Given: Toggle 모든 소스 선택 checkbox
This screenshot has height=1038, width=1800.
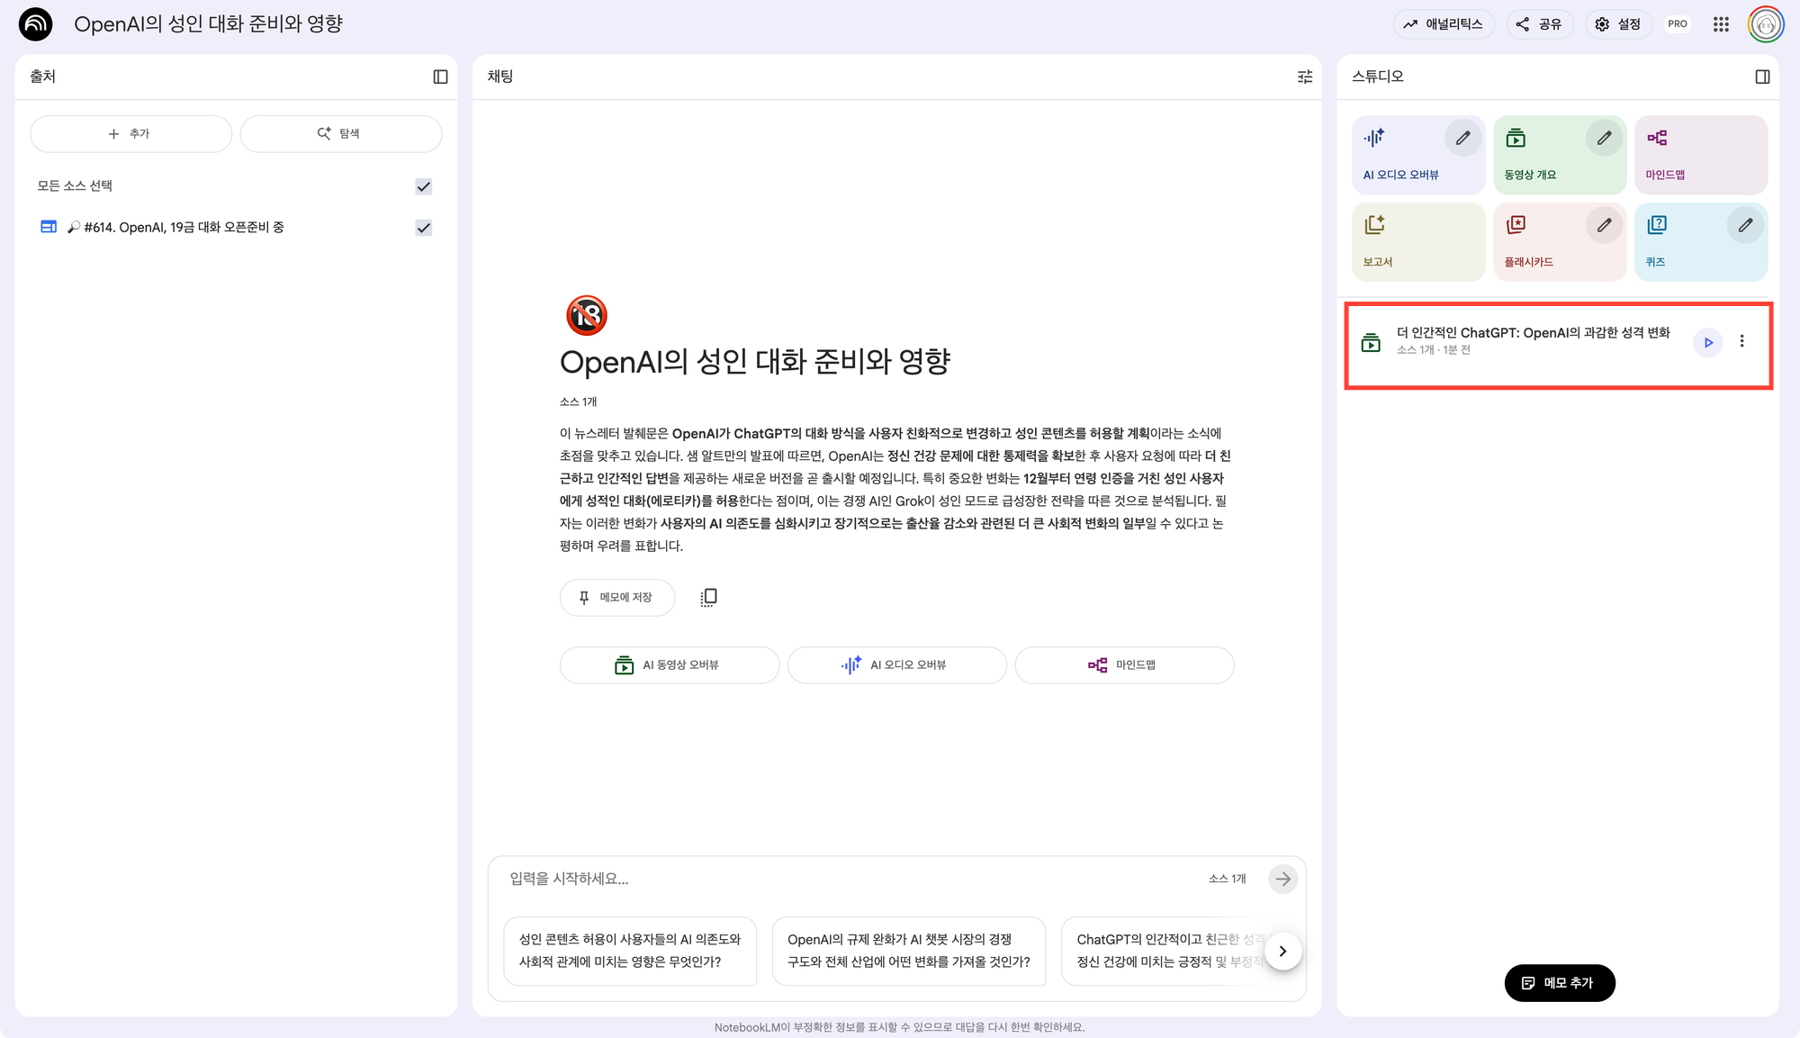Looking at the screenshot, I should pyautogui.click(x=423, y=186).
